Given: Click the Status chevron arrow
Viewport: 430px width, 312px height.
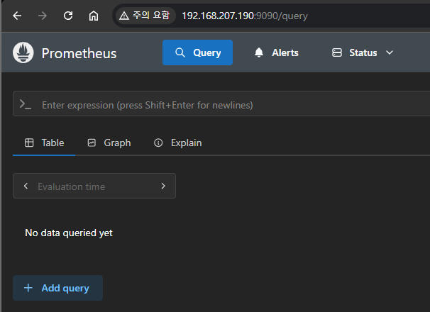Looking at the screenshot, I should pos(390,52).
